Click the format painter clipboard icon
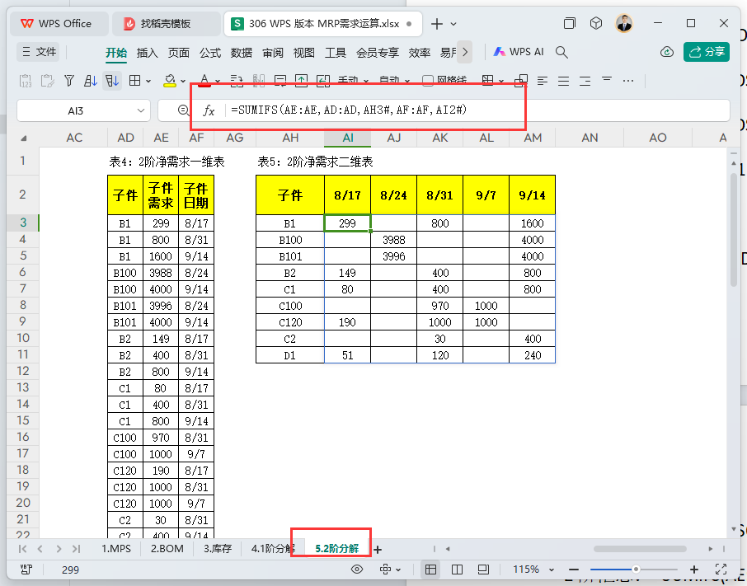The width and height of the screenshot is (747, 586). [48, 81]
